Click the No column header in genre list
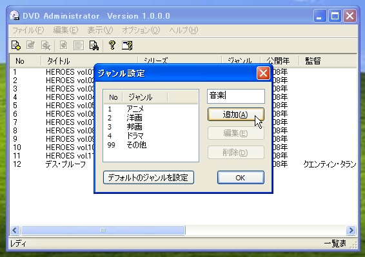This screenshot has height=257, width=365. 113,97
